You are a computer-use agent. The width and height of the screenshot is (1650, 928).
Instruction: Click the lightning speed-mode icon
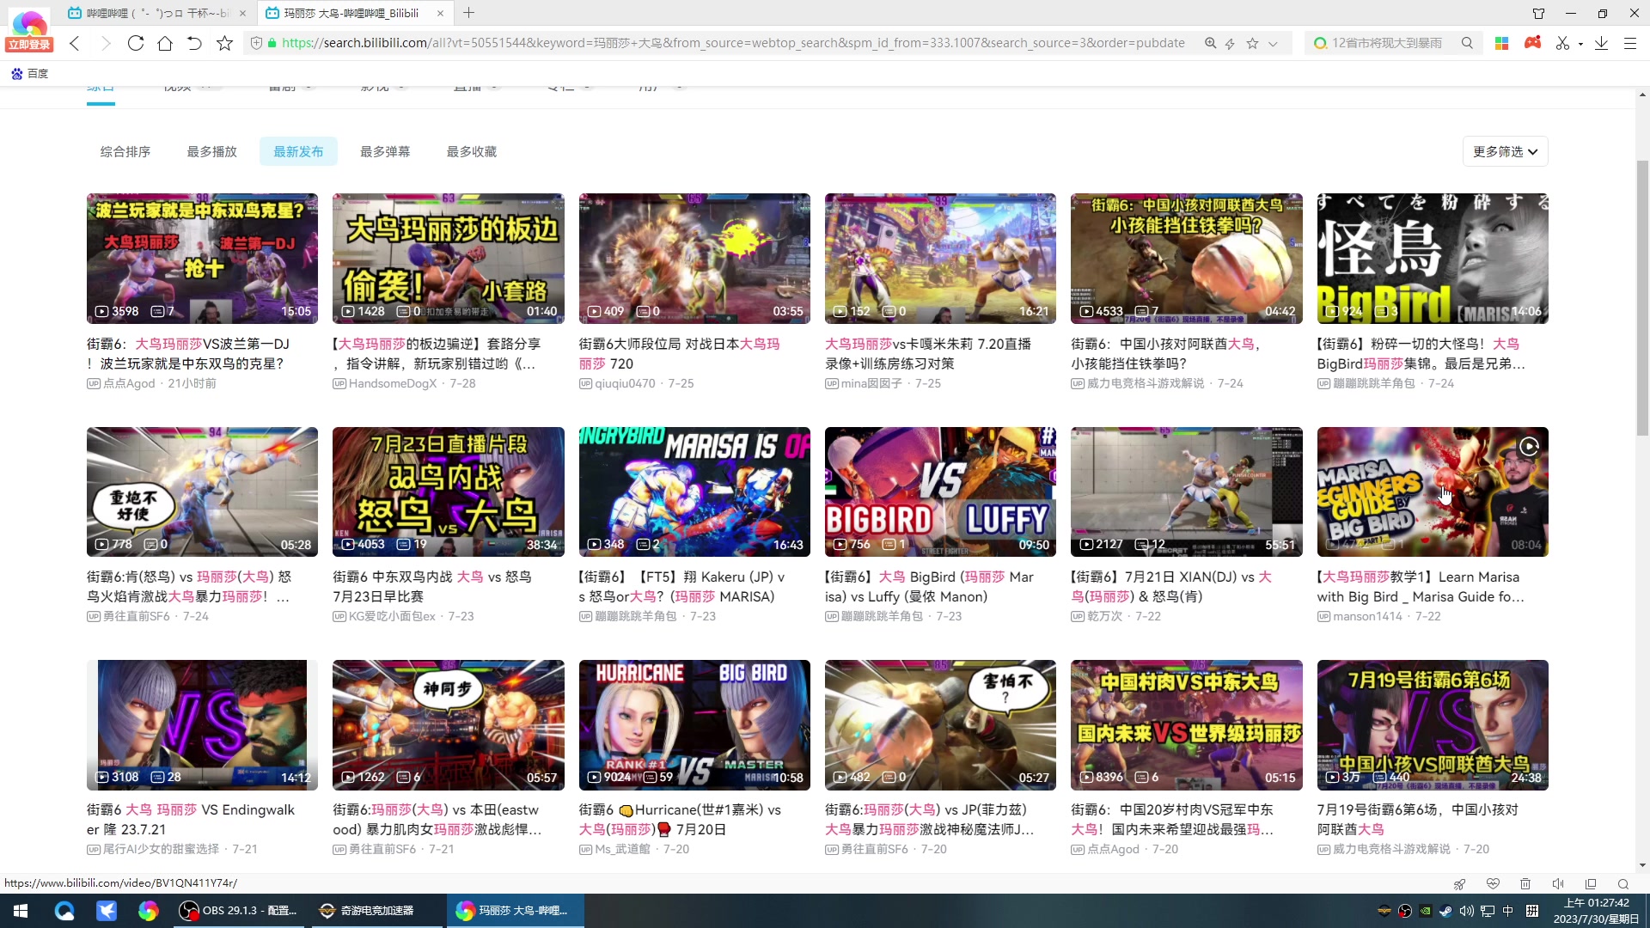1230,43
